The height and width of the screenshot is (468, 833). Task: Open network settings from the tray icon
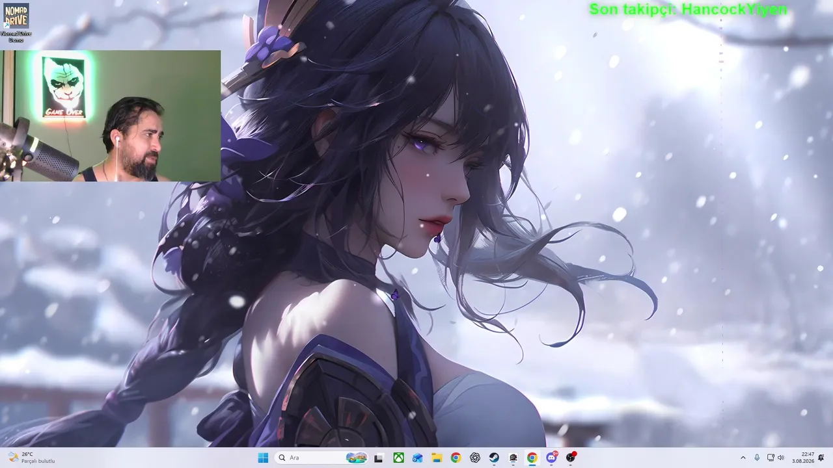[771, 458]
